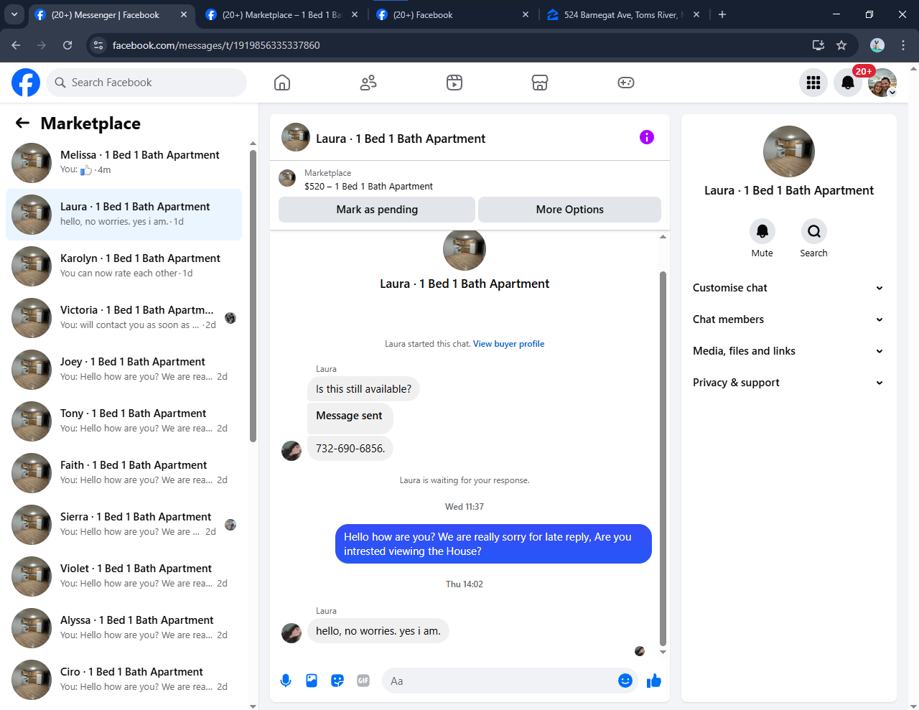Image resolution: width=919 pixels, height=710 pixels.
Task: Record a voice clip with the microphone icon
Action: coord(286,681)
